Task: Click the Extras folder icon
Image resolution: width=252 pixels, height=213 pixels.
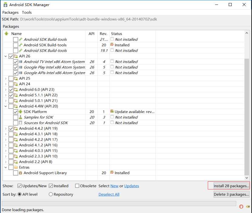Action: click(x=16, y=167)
